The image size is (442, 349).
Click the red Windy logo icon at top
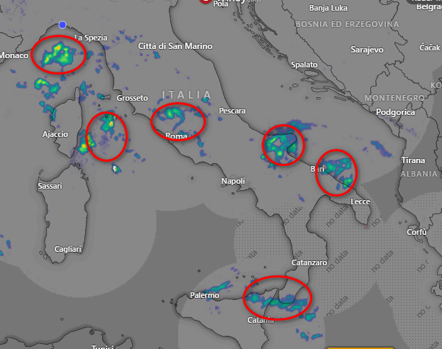point(205,1)
